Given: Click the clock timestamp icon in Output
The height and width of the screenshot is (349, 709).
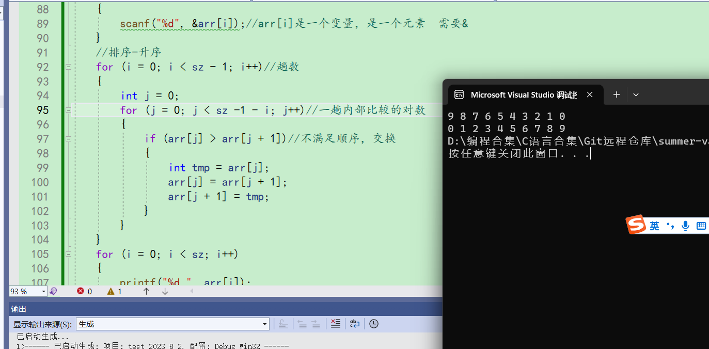Looking at the screenshot, I should click(374, 324).
